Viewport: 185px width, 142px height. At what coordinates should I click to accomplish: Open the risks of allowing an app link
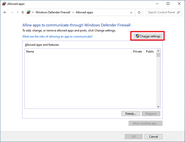[57, 36]
